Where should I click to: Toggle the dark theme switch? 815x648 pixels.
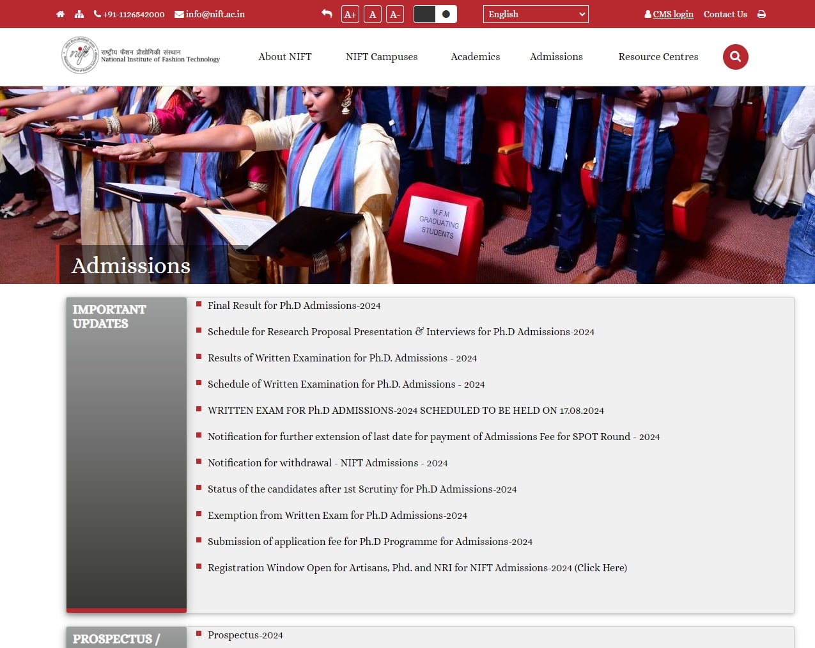tap(435, 13)
